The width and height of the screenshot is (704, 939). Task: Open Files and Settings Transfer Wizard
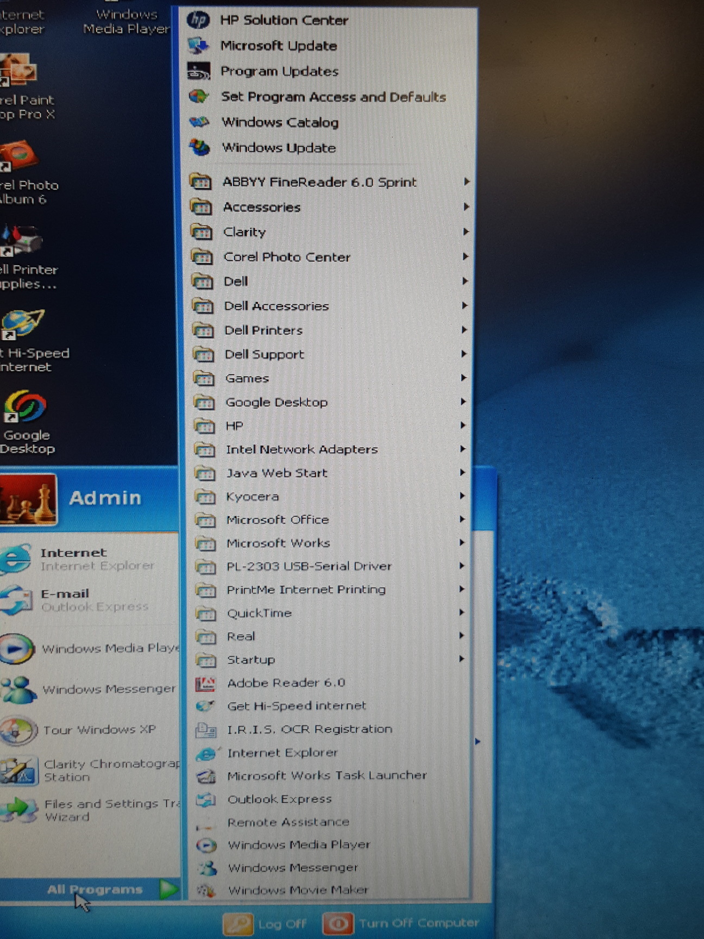click(x=90, y=810)
